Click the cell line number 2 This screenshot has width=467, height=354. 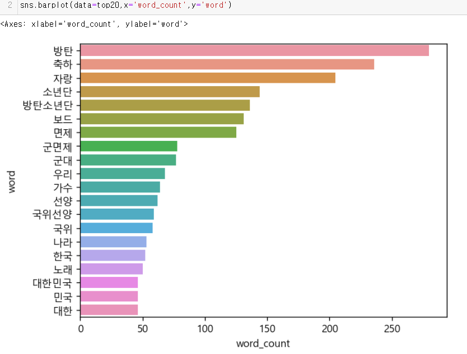click(10, 5)
